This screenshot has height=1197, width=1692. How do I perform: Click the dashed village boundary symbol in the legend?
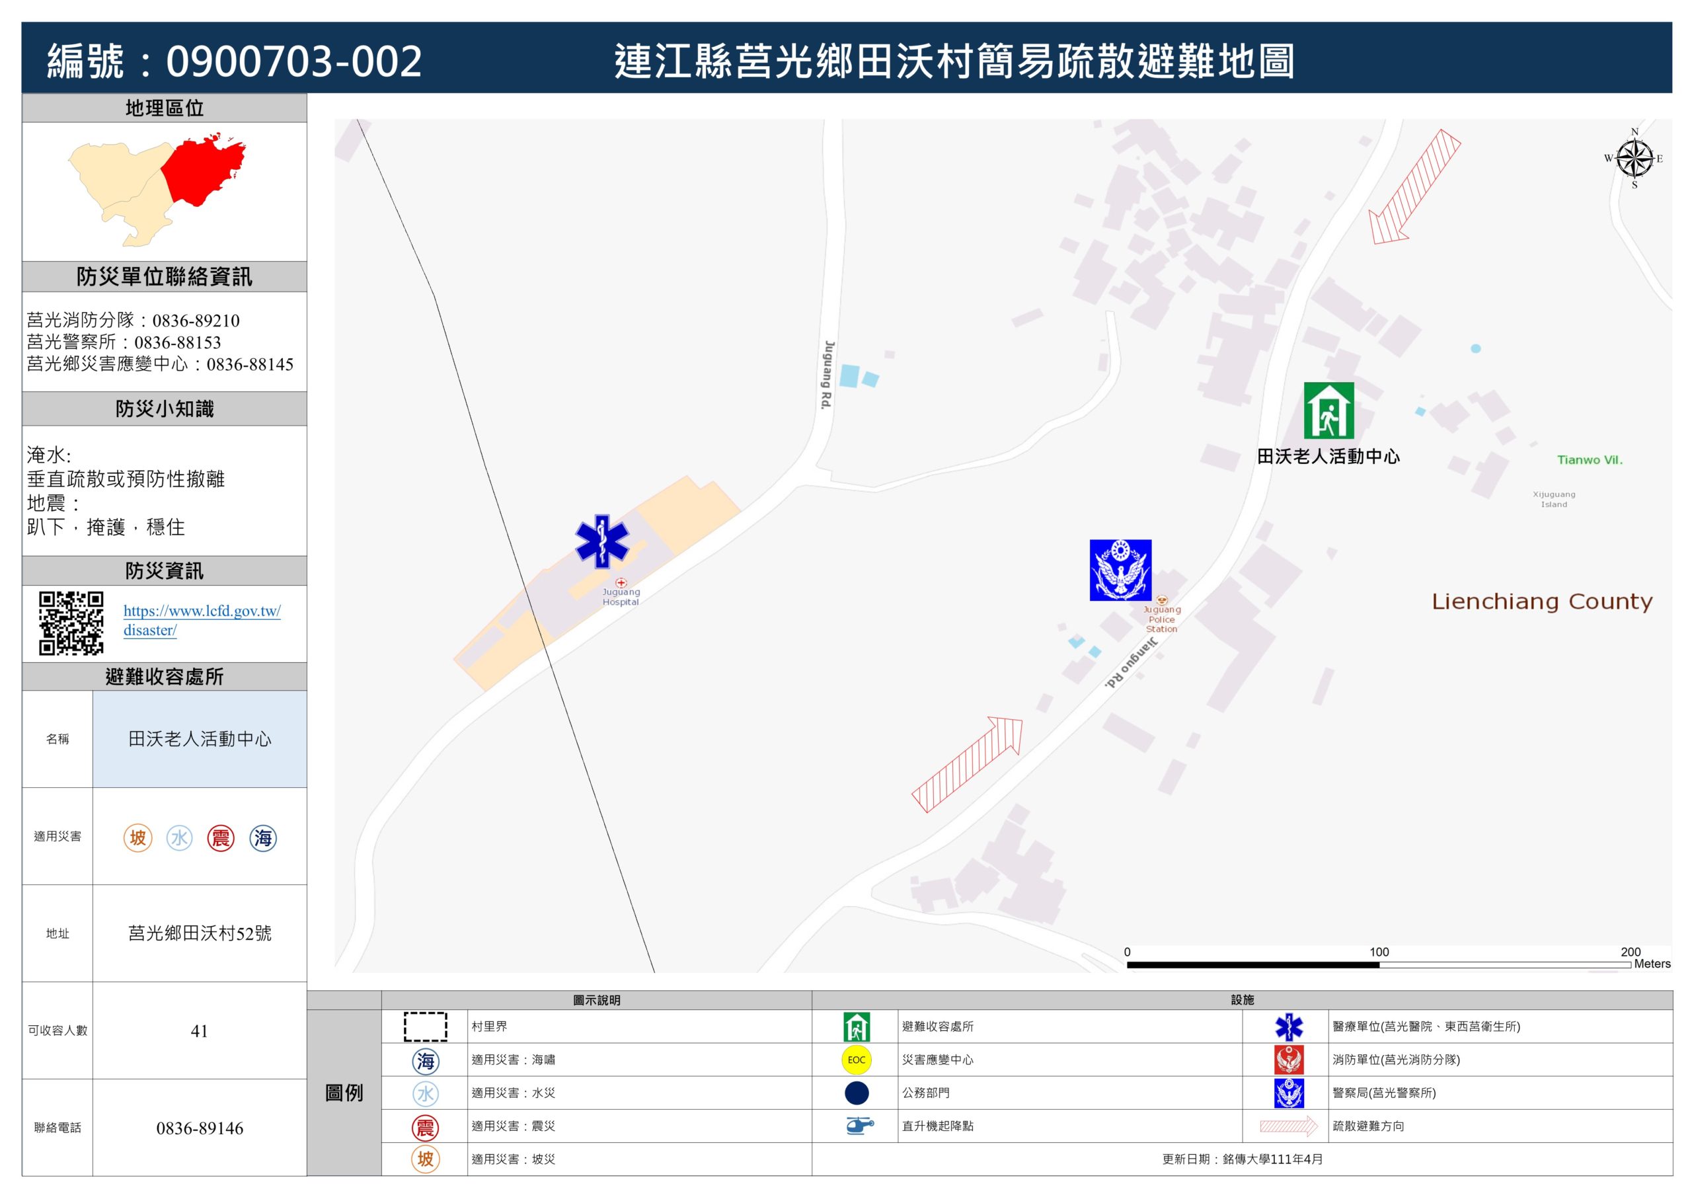425,1026
